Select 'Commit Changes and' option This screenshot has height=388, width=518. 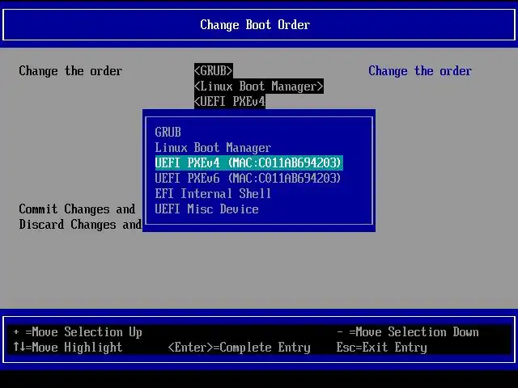(77, 209)
